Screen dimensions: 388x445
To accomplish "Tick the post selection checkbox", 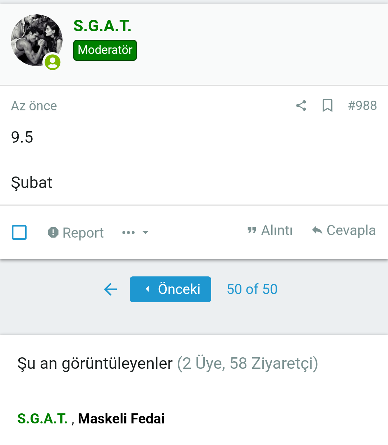I will point(19,233).
